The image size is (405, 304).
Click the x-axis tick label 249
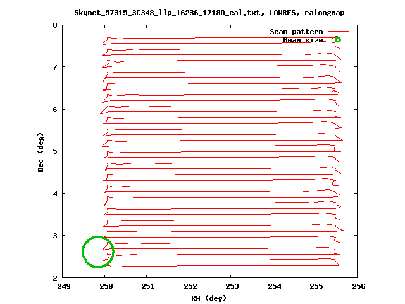(x=64, y=286)
